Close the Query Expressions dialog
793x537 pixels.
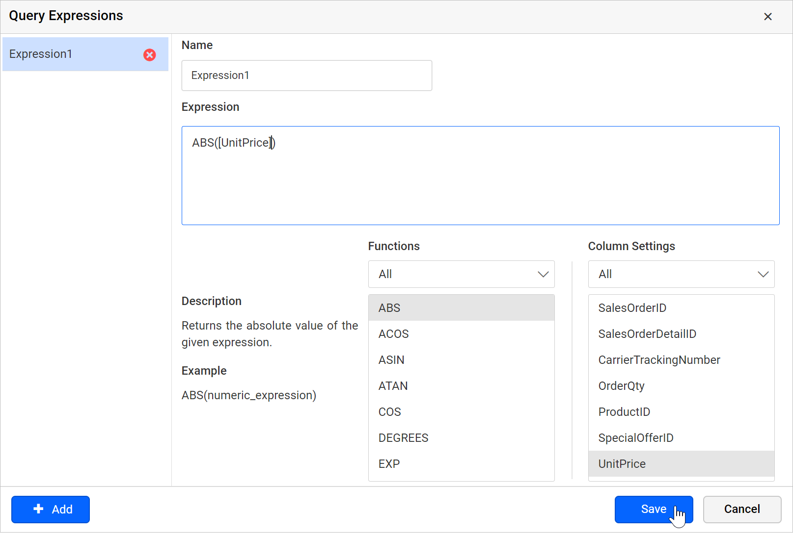coord(768,17)
